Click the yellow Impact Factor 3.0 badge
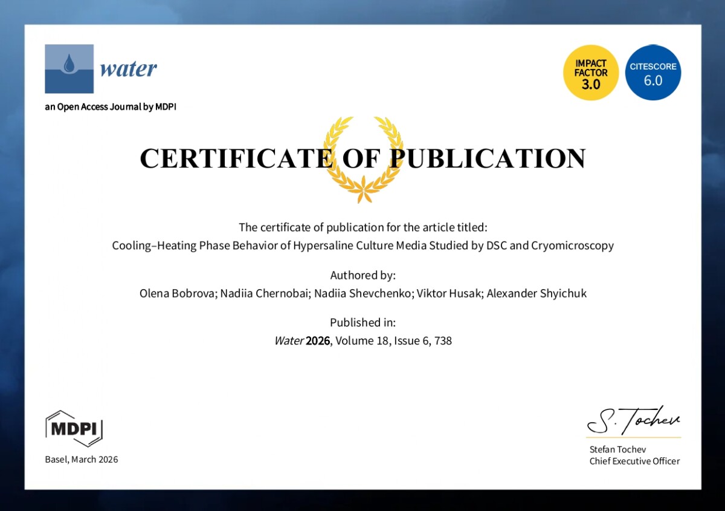The width and height of the screenshot is (725, 511). pos(590,73)
